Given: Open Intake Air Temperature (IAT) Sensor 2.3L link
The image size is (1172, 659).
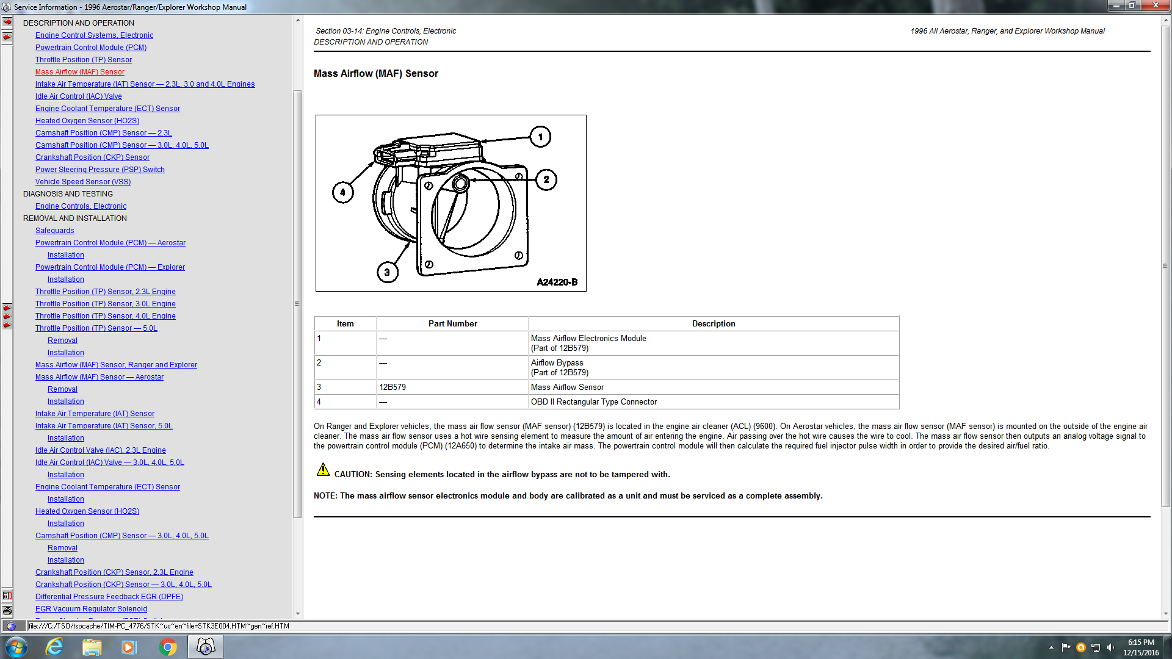Looking at the screenshot, I should (145, 84).
